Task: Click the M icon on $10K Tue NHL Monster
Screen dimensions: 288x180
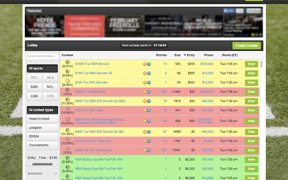Action: click(x=144, y=82)
